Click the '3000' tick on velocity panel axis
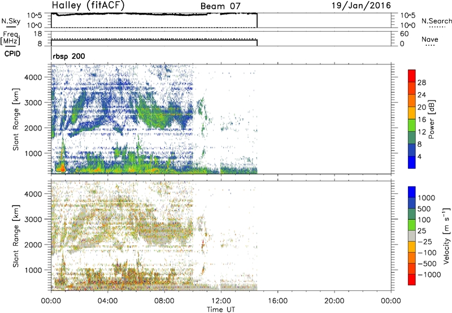The height and width of the screenshot is (313, 452). click(33, 219)
